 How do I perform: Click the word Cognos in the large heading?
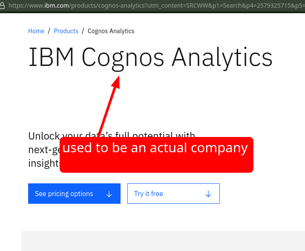(x=123, y=57)
